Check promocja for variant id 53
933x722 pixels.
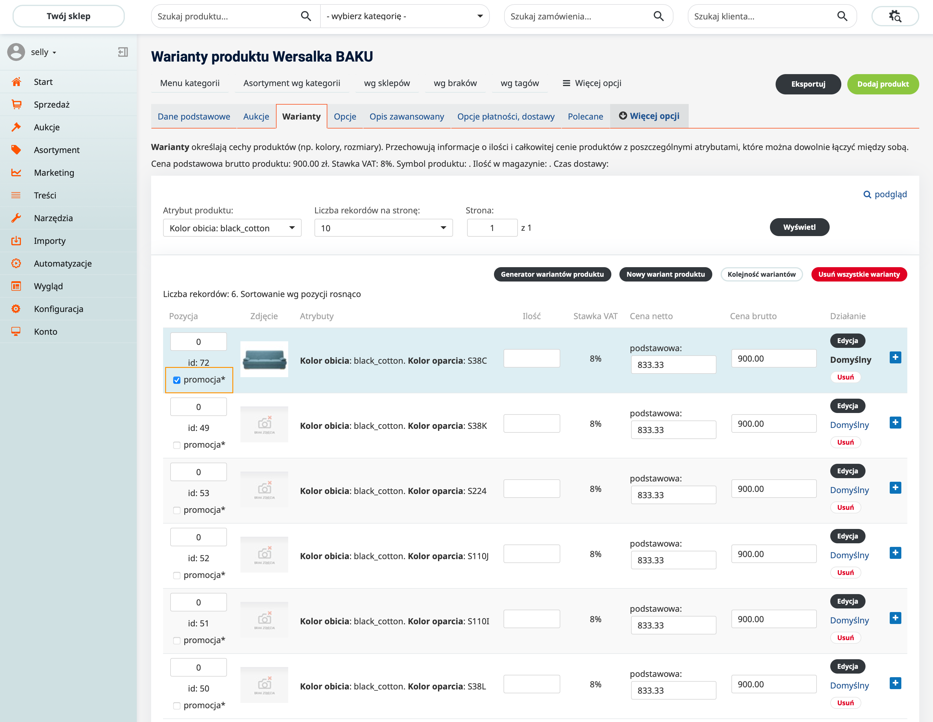coord(177,510)
